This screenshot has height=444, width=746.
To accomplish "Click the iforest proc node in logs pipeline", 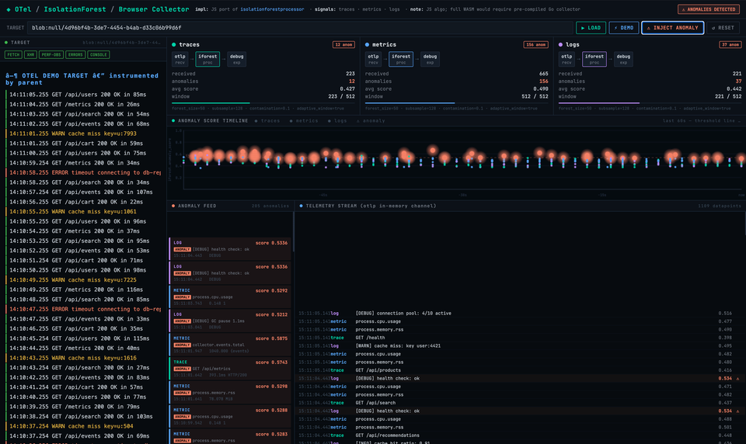I will tap(594, 59).
